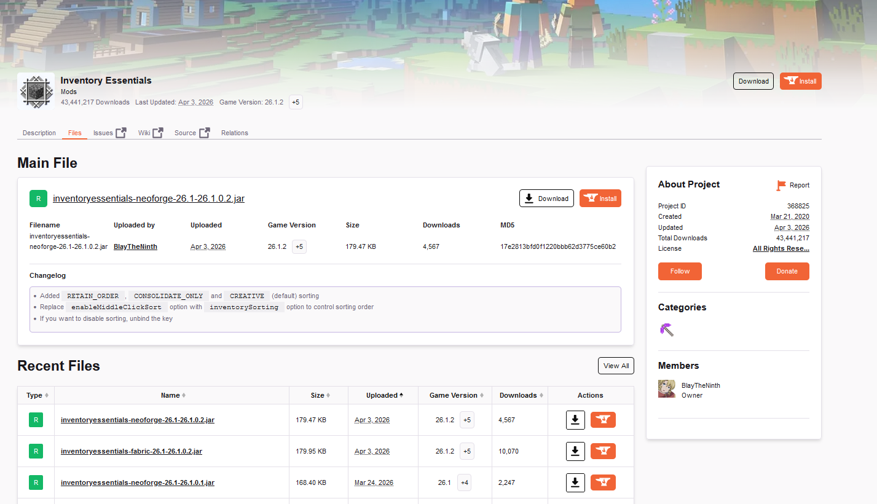Image resolution: width=877 pixels, height=504 pixels.
Task: Sort Recent Files by Downloads column
Action: coord(520,395)
